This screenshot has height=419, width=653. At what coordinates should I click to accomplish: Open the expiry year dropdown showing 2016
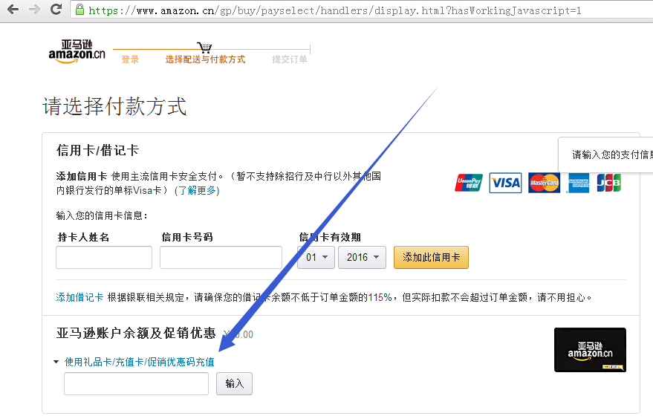tap(362, 257)
